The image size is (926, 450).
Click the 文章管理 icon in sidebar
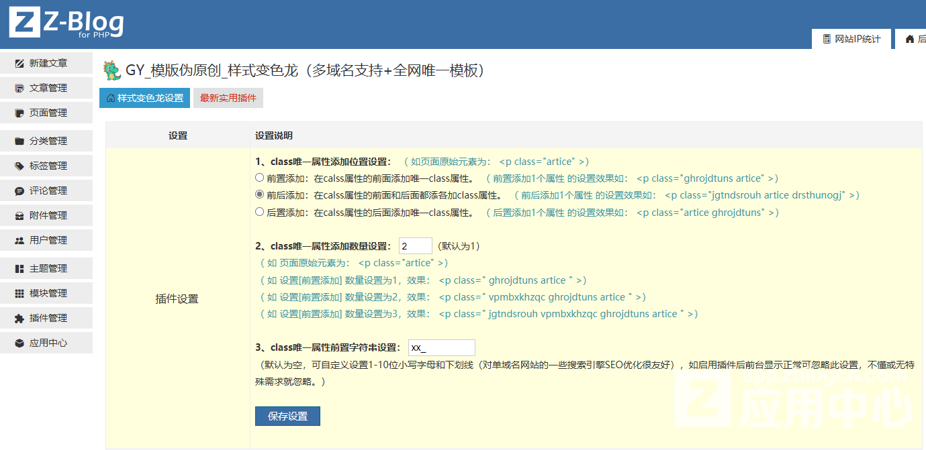pyautogui.click(x=19, y=89)
